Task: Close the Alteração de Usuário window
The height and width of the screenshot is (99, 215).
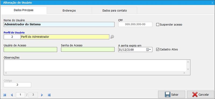Action: 212,3
